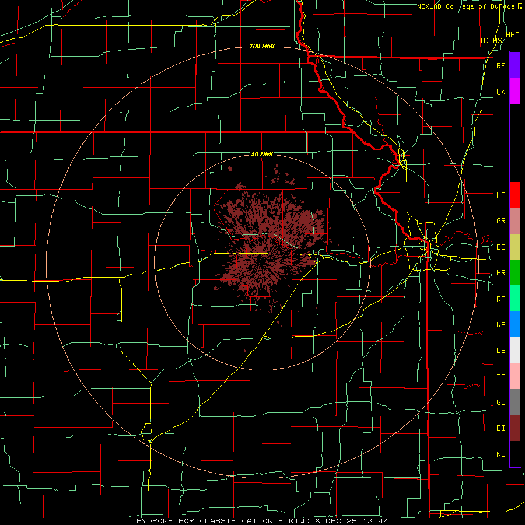Click the pinkish GR legend swatch
This screenshot has height=525, width=525.
coord(515,220)
